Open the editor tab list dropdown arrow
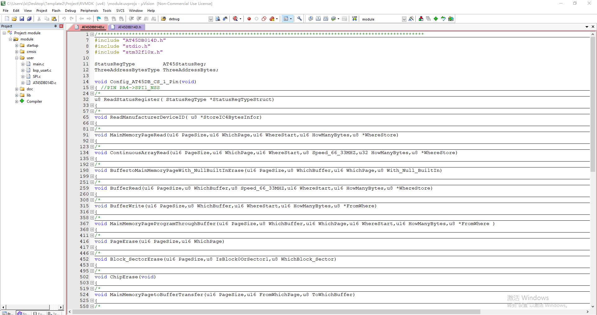 587,27
